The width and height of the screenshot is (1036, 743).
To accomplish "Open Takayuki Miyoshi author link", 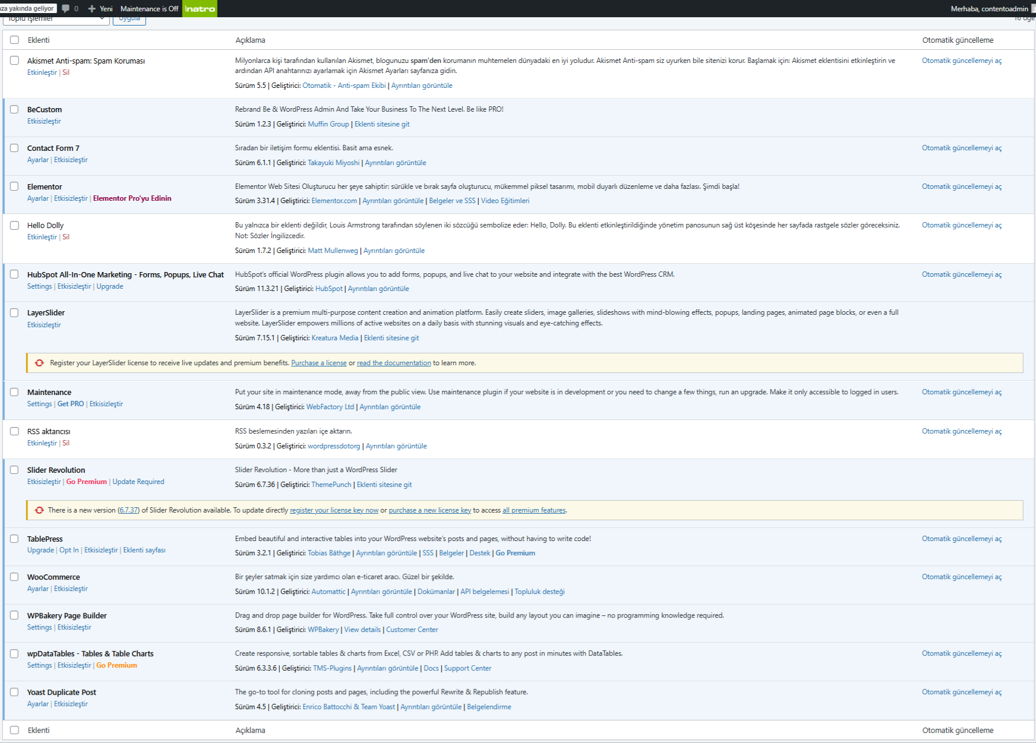I will click(x=334, y=163).
